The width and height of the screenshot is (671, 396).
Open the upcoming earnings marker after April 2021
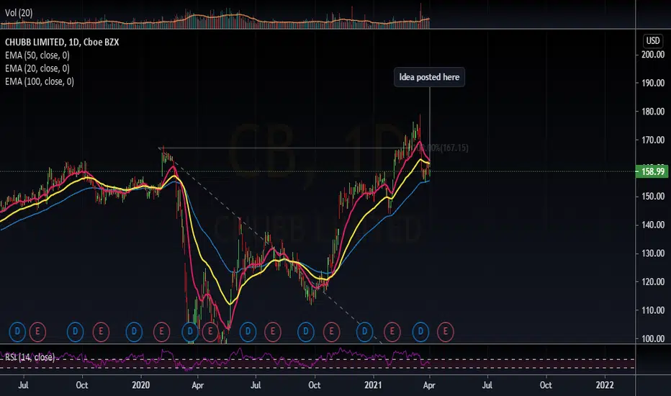pyautogui.click(x=446, y=332)
